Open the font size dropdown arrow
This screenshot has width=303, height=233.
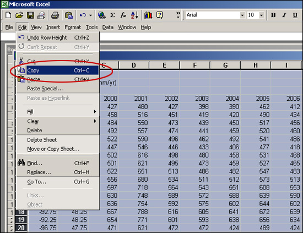[x=261, y=15]
